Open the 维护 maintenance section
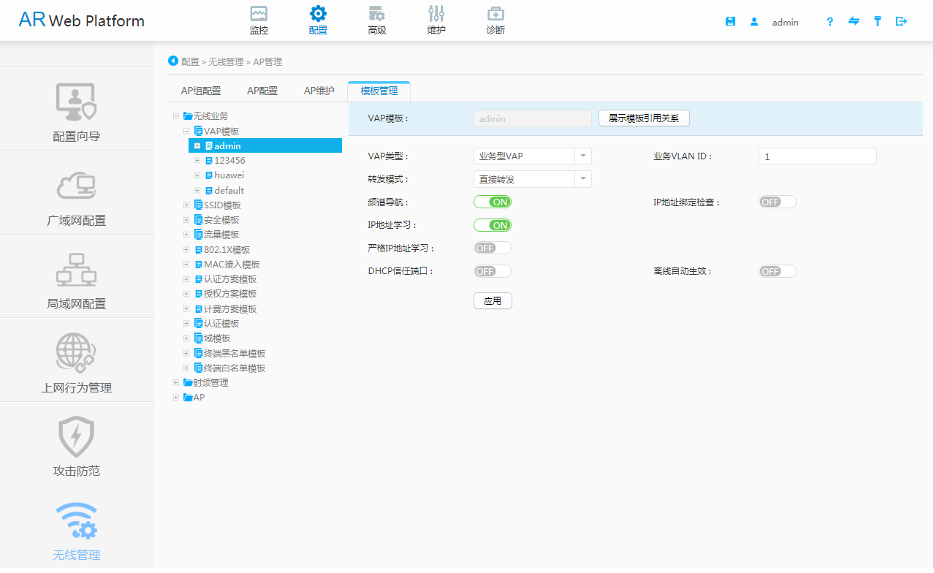 point(436,20)
